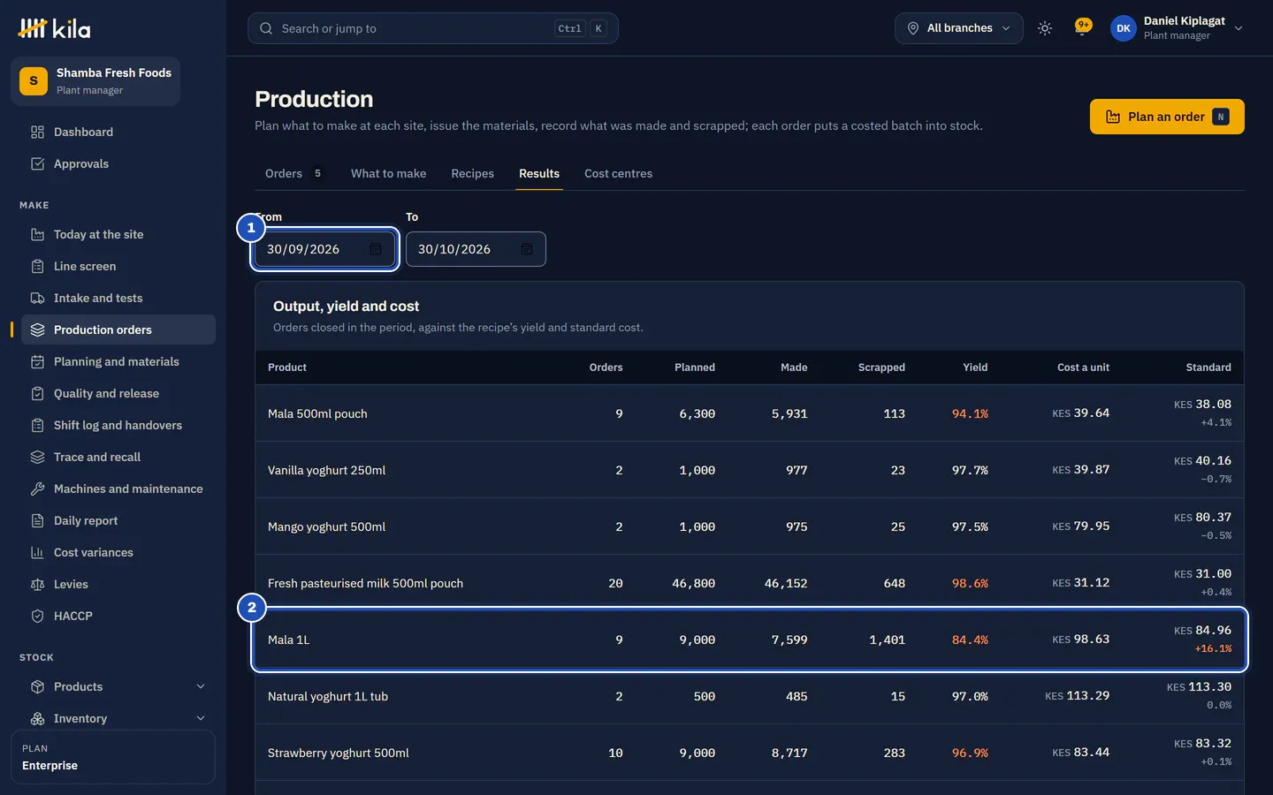Open Approvals page
The width and height of the screenshot is (1273, 795).
pos(118,163)
